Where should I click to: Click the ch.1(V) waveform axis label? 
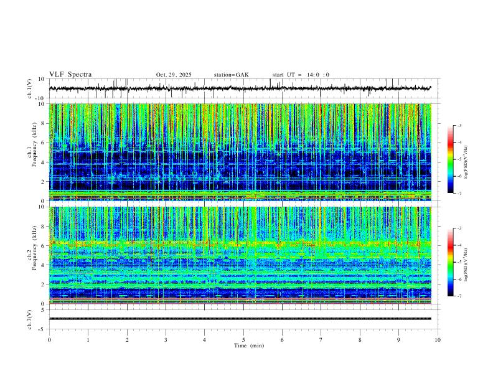30,88
